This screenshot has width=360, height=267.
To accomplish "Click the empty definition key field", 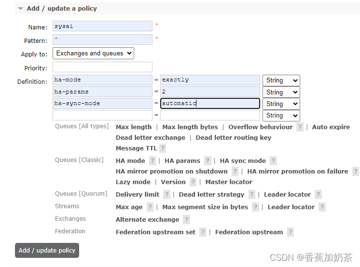I will pyautogui.click(x=102, y=115).
